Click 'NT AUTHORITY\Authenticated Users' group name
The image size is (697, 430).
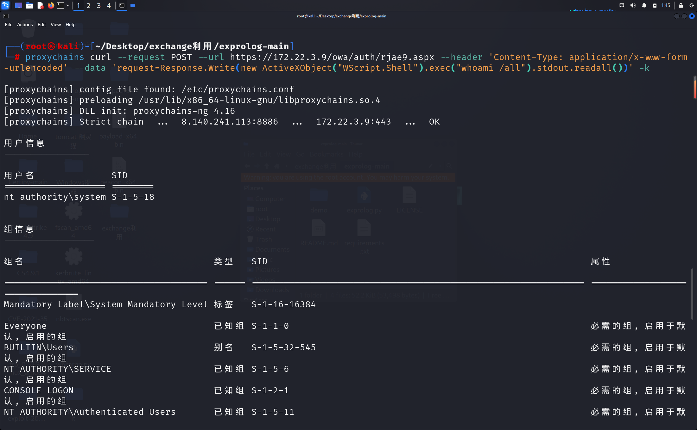(x=90, y=412)
